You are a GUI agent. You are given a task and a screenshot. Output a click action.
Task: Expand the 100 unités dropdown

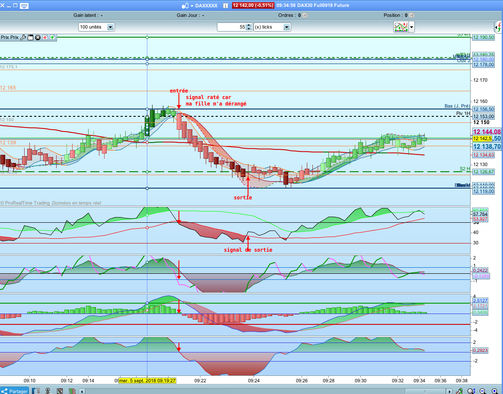110,27
